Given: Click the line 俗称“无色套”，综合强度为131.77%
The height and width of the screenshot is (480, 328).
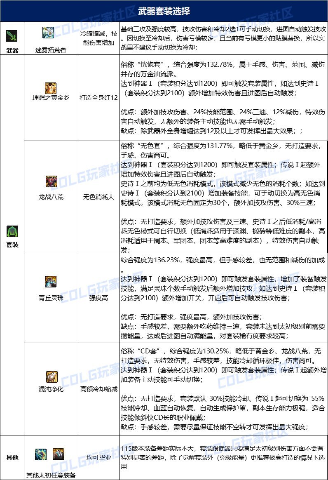Looking at the screenshot, I should [221, 146].
